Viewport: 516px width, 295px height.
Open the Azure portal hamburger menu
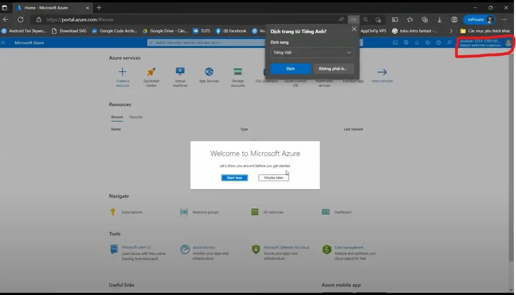tap(3, 43)
